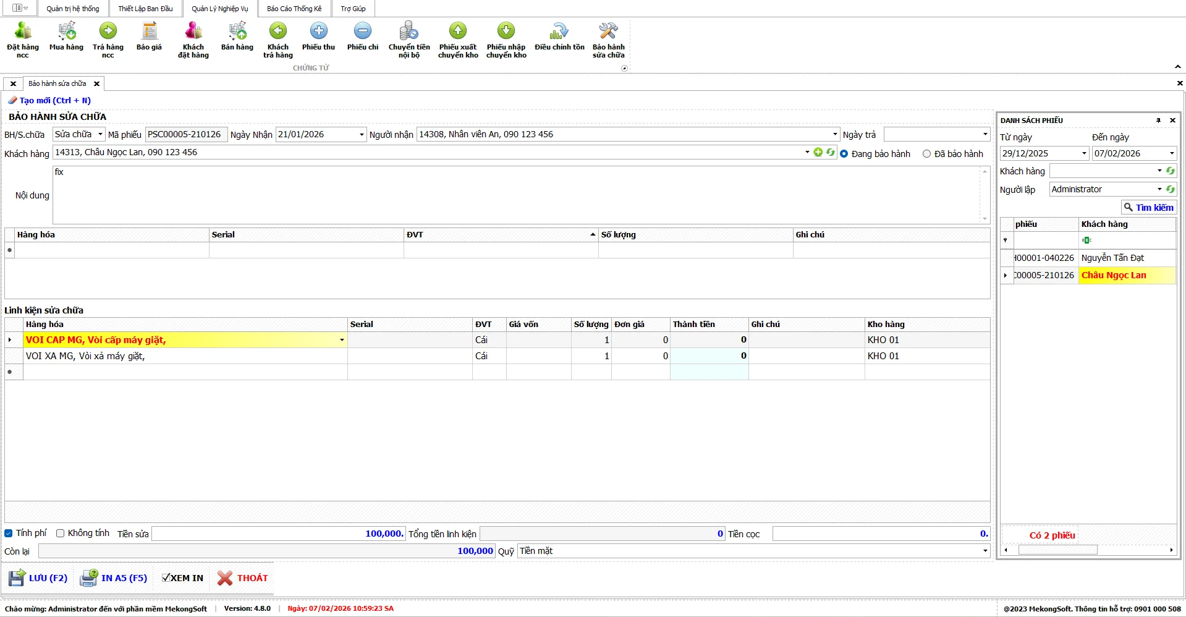The height and width of the screenshot is (617, 1186).
Task: Open the Báo Cáo Thống Kê tab
Action: (x=294, y=9)
